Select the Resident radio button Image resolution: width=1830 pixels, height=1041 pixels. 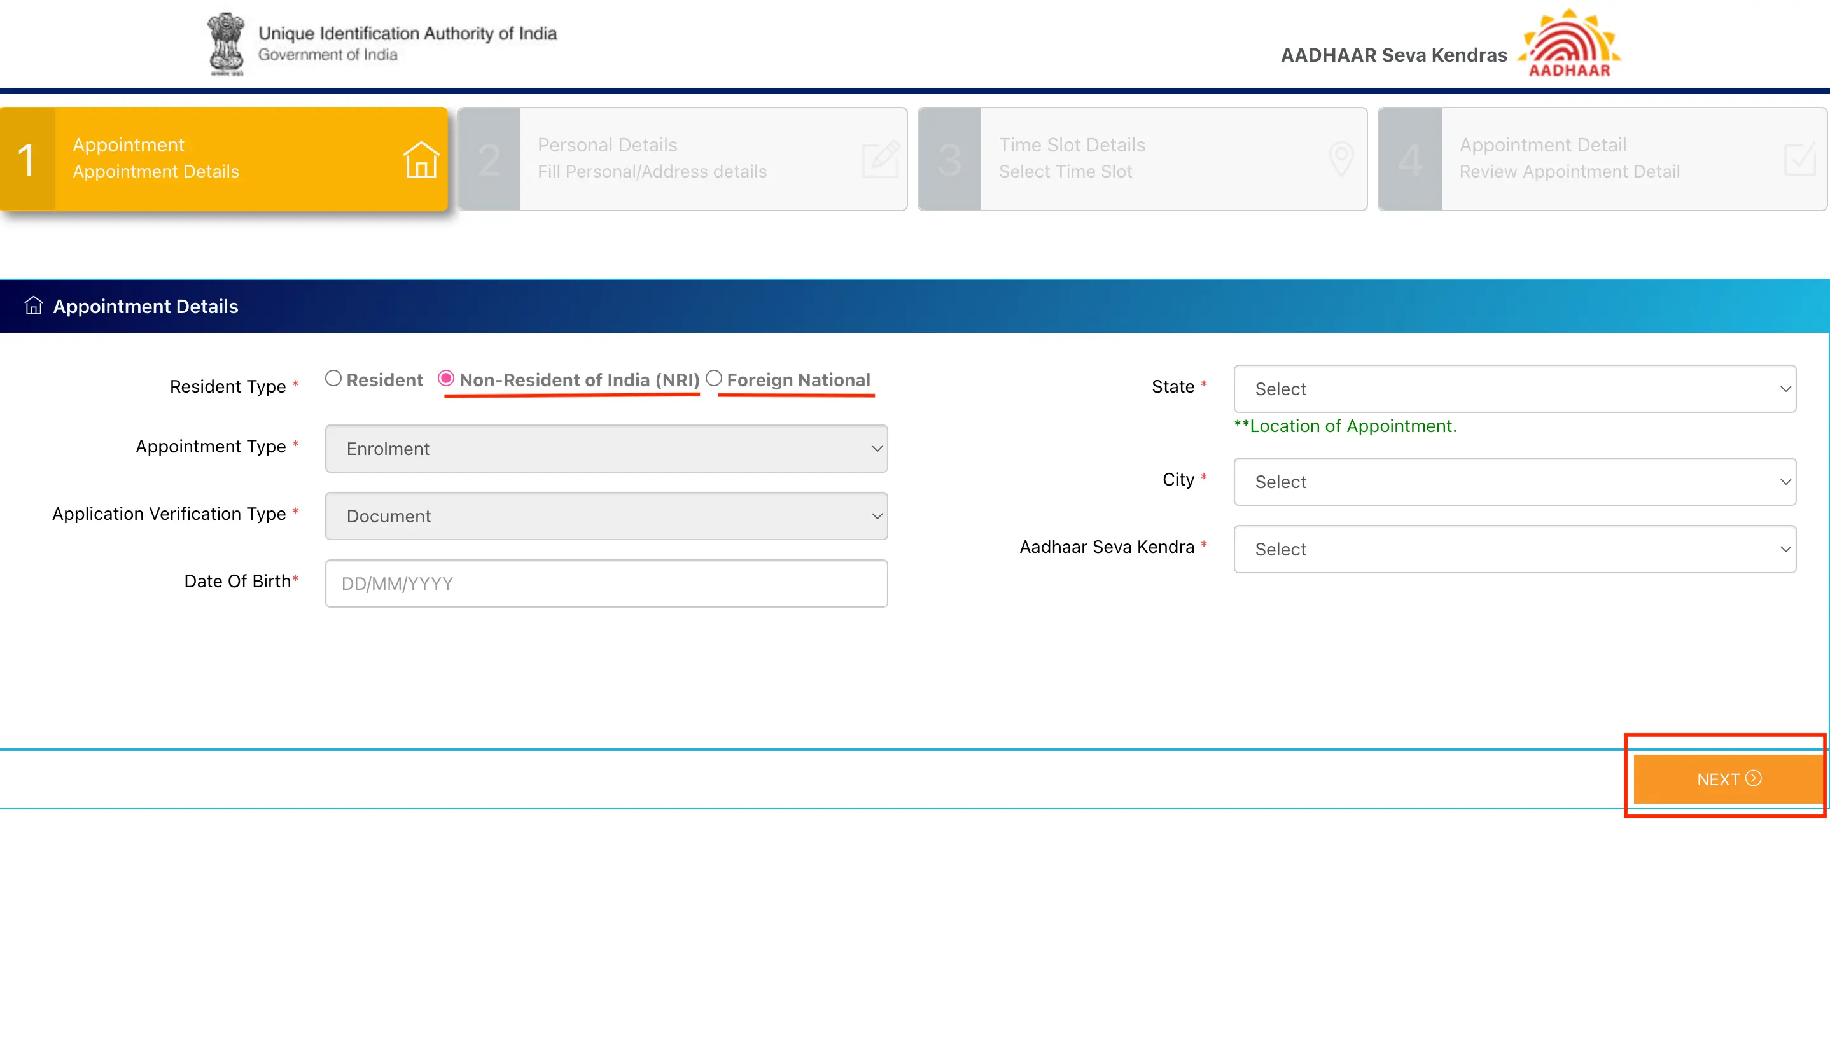333,379
